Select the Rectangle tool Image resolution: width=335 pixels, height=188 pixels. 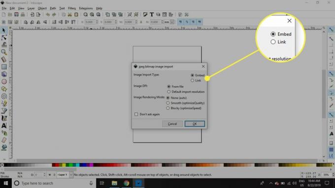click(x=4, y=67)
